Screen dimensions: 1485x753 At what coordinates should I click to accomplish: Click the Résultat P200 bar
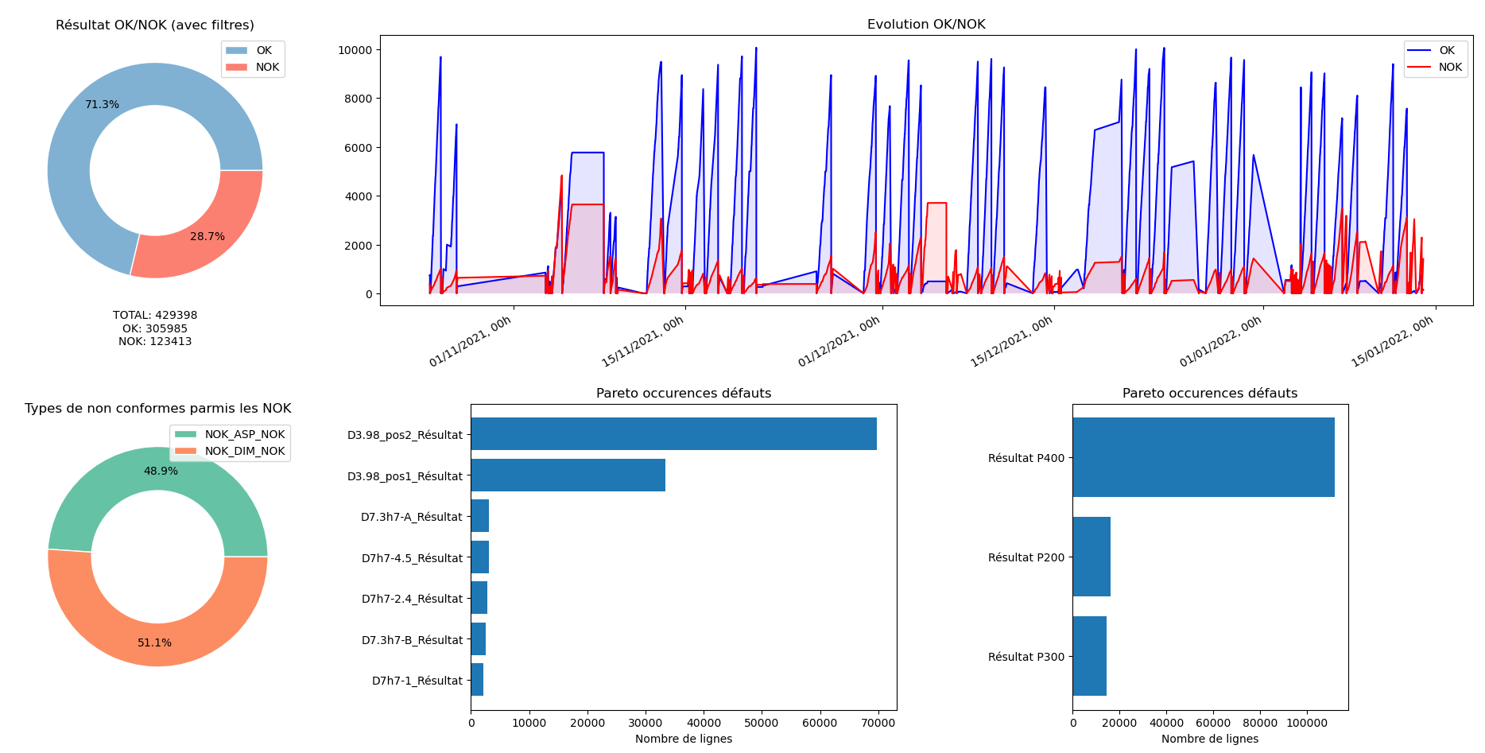(1091, 557)
